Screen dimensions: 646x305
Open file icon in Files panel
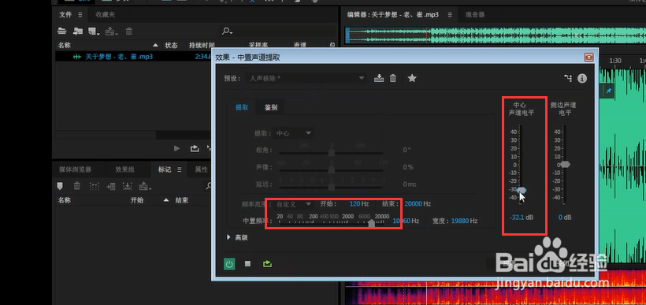click(61, 31)
